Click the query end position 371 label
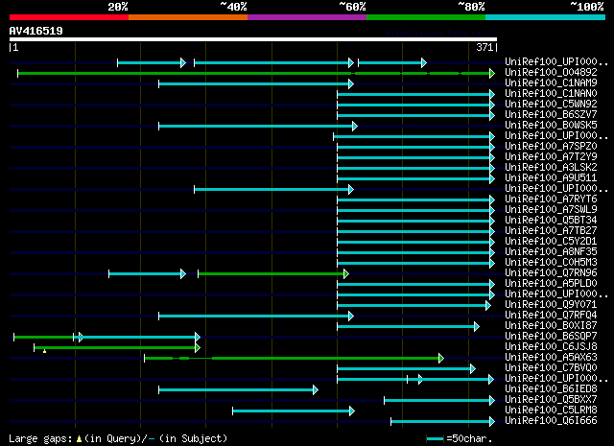 484,47
